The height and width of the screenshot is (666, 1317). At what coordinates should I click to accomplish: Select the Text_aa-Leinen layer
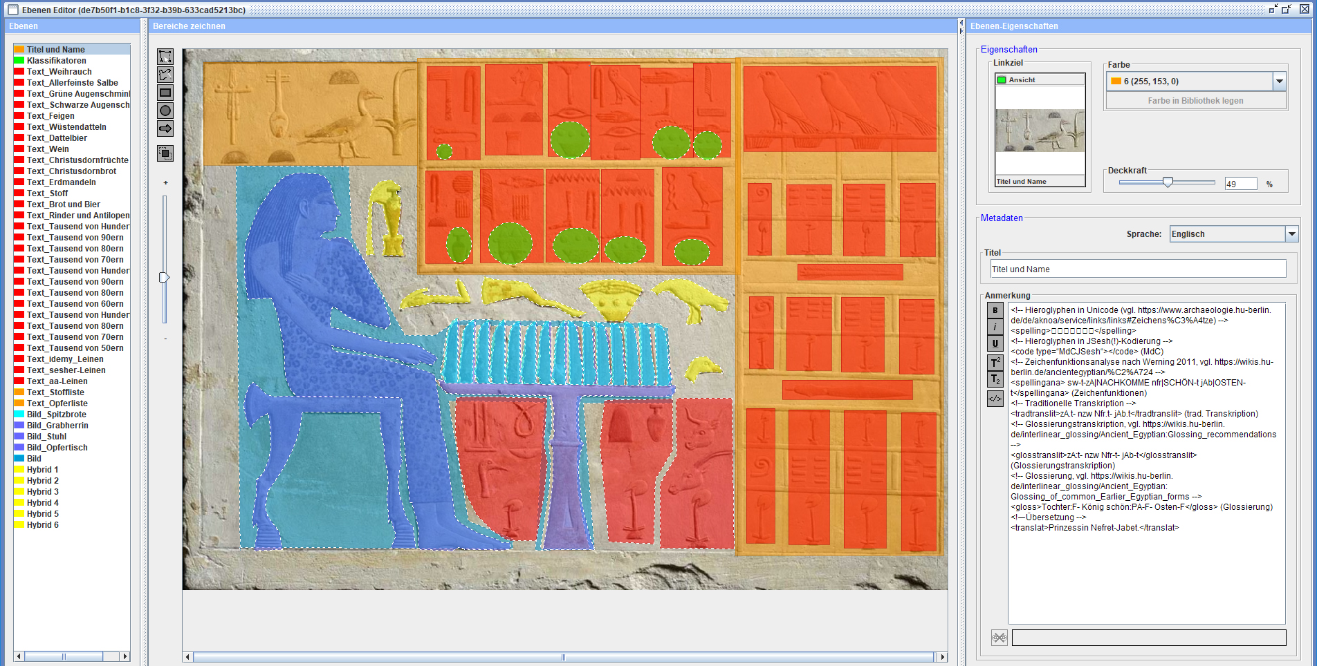72,381
